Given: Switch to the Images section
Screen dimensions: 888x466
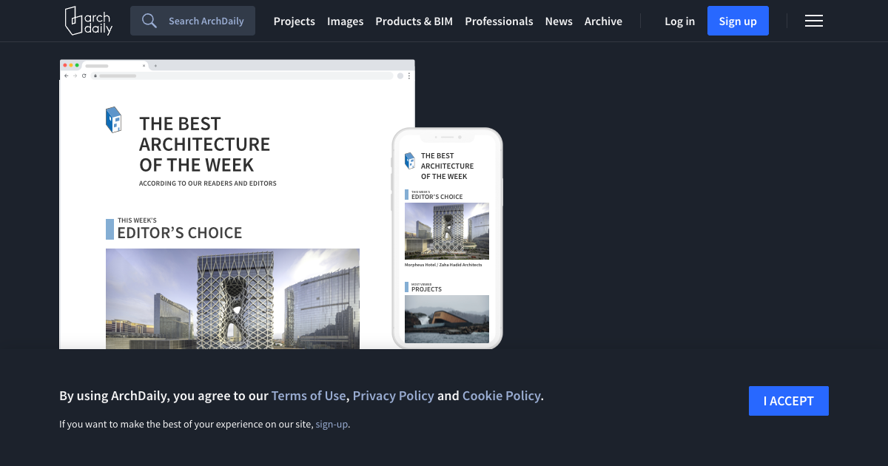Looking at the screenshot, I should pos(345,21).
